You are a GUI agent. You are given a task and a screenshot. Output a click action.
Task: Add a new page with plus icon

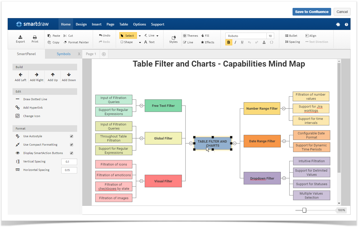tap(104, 54)
